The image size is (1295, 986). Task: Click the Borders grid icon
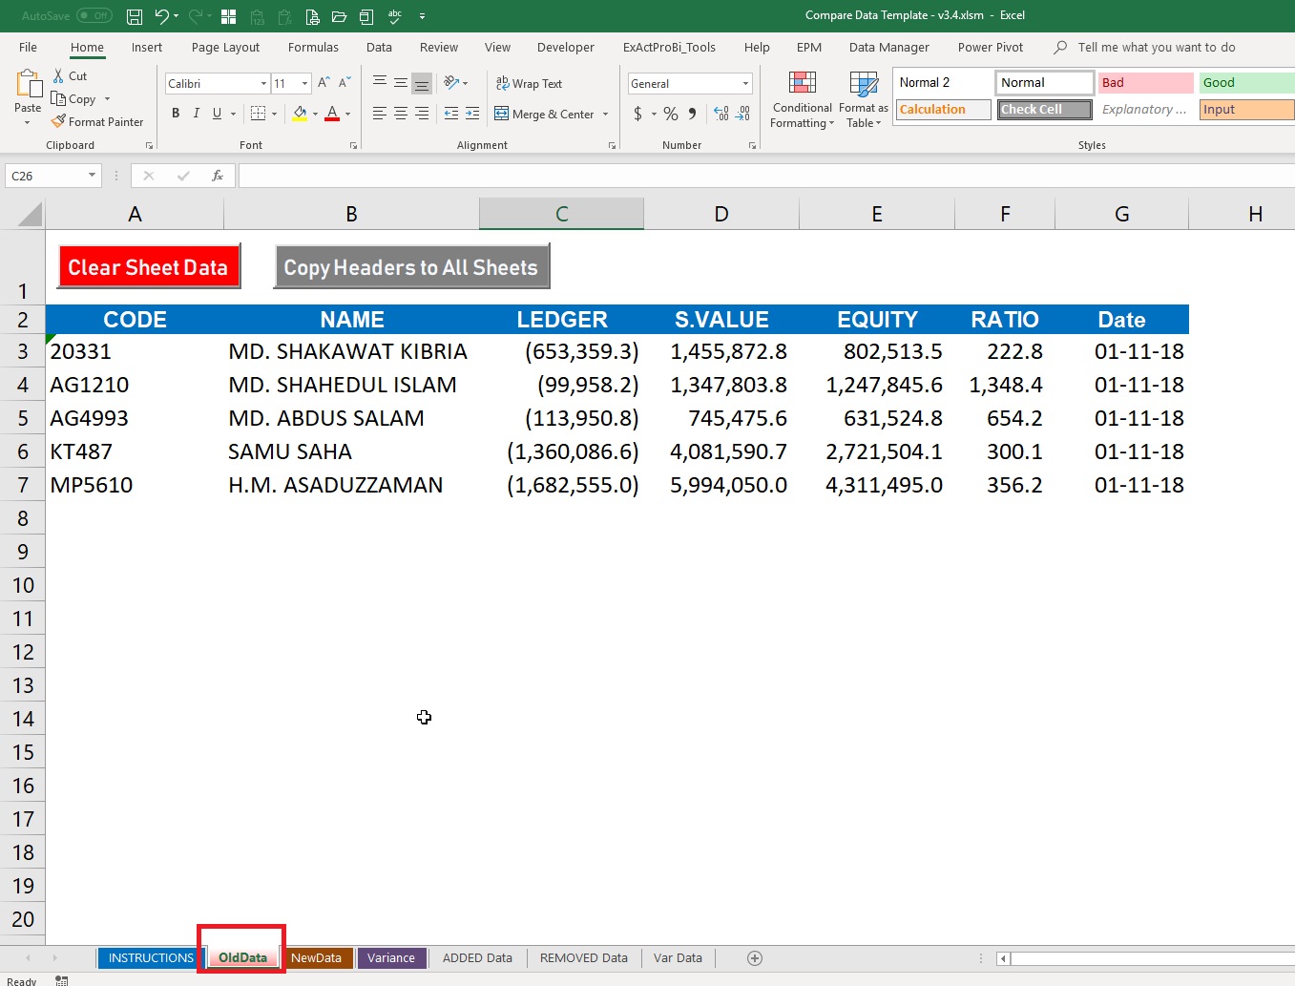258,114
